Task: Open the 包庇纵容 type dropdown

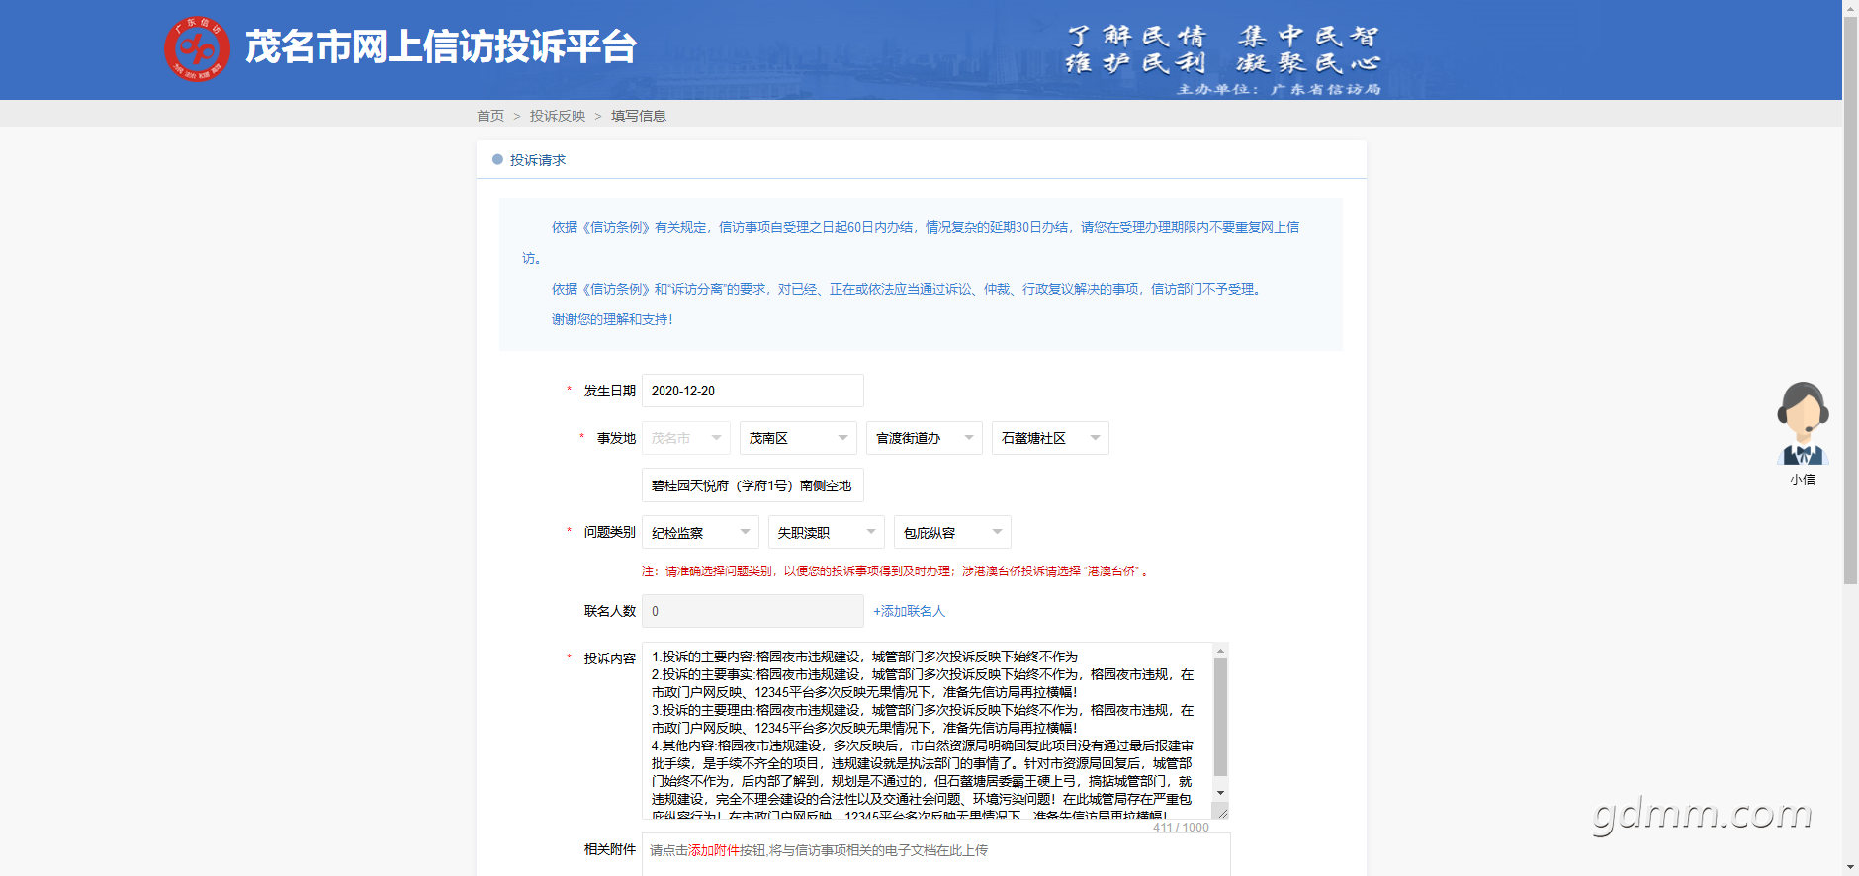Action: point(952,532)
